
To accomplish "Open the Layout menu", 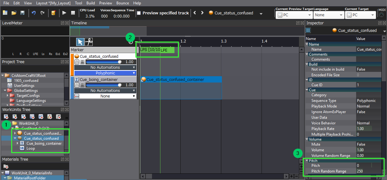I will [x=53, y=3].
